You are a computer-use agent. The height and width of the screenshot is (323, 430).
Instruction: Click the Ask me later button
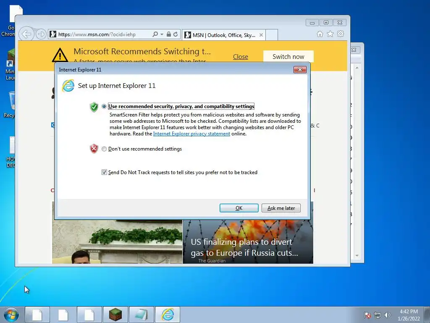(x=281, y=208)
